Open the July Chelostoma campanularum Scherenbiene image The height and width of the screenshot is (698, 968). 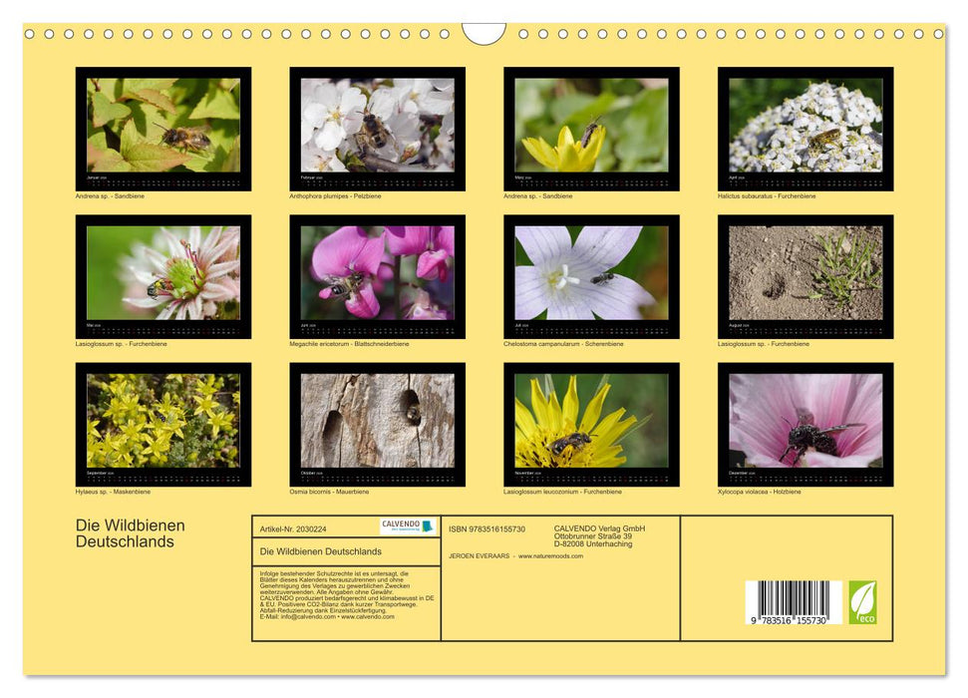tap(591, 276)
